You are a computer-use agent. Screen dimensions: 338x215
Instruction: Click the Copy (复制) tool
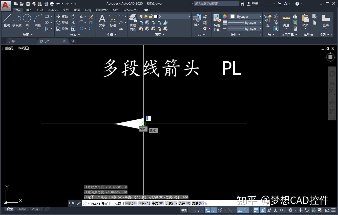click(x=62, y=23)
